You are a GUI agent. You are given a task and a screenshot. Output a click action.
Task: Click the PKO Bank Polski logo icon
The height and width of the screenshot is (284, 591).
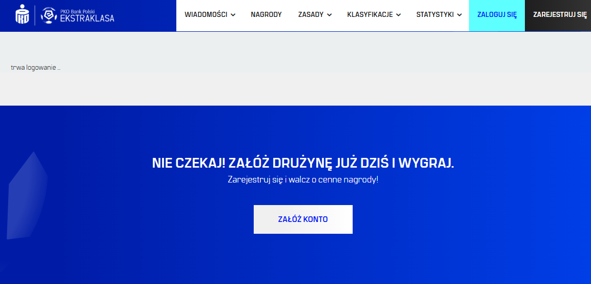click(x=23, y=15)
